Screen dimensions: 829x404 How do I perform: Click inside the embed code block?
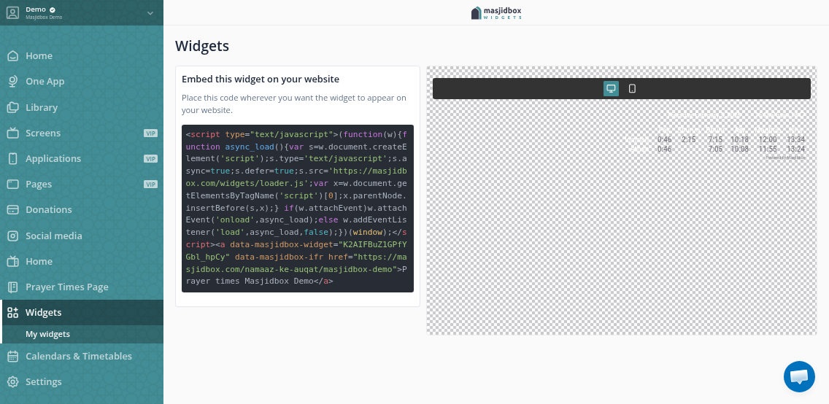298,208
